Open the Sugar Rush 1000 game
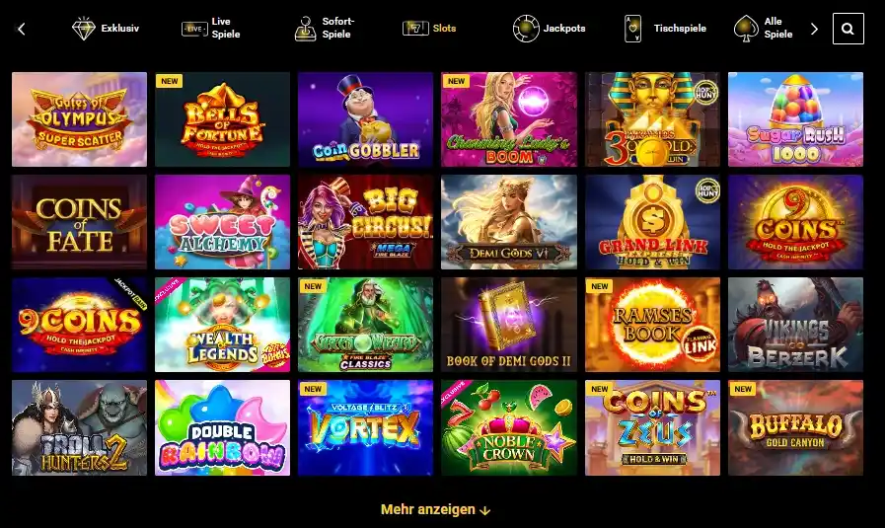The width and height of the screenshot is (885, 528). [x=795, y=119]
